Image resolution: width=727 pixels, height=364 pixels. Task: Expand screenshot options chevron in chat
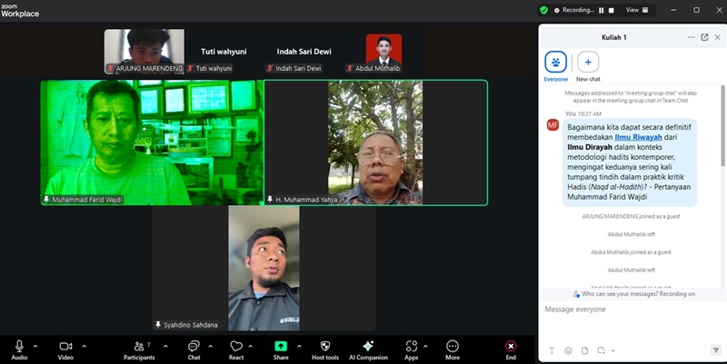612,350
